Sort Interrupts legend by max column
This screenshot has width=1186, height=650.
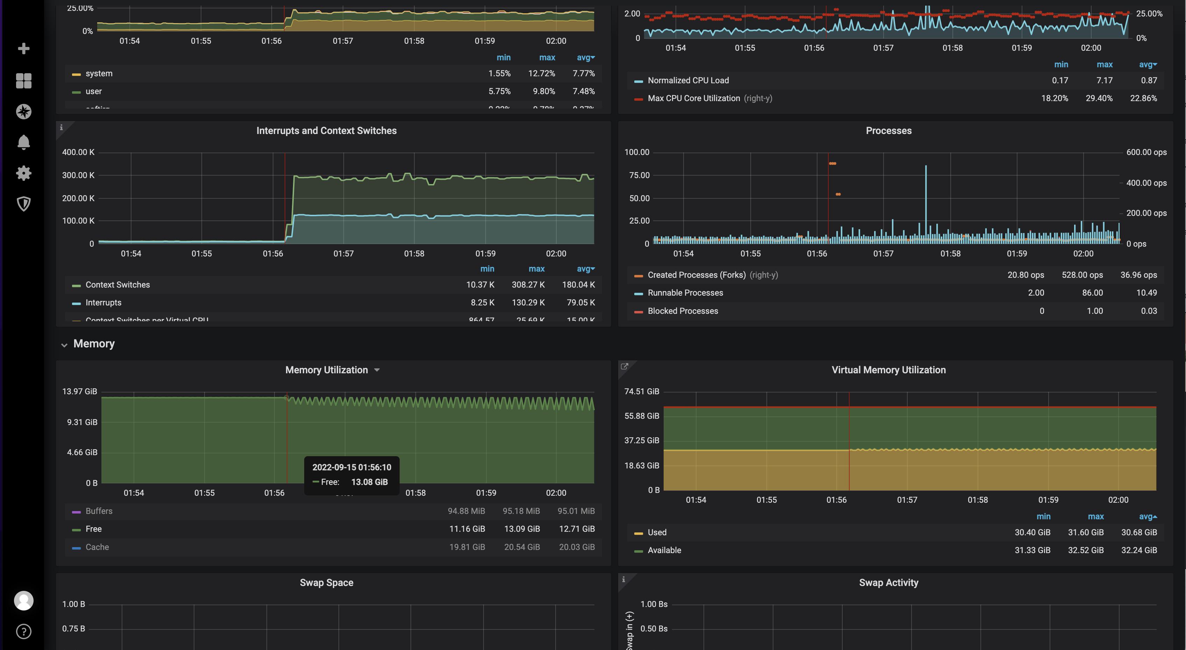(536, 269)
